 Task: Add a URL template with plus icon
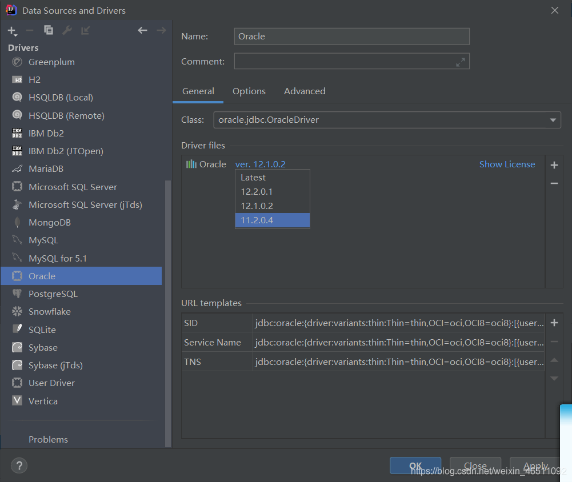pos(554,323)
